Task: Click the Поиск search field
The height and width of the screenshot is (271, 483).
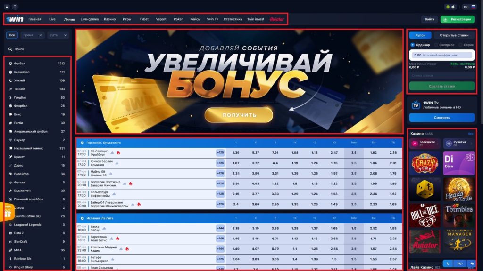Action: (x=37, y=49)
